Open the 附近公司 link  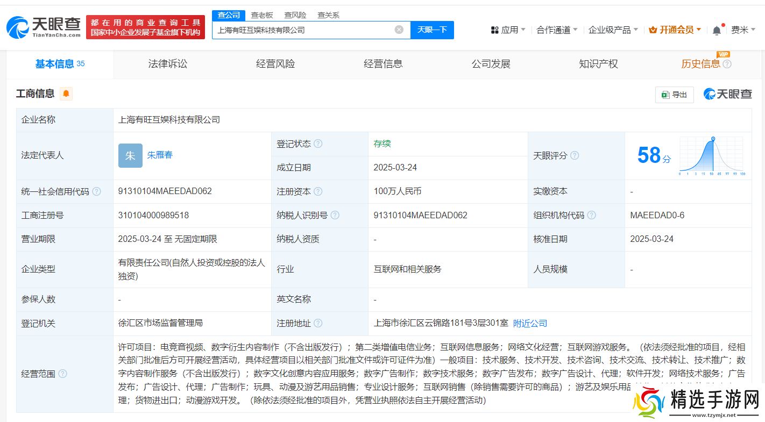click(530, 323)
